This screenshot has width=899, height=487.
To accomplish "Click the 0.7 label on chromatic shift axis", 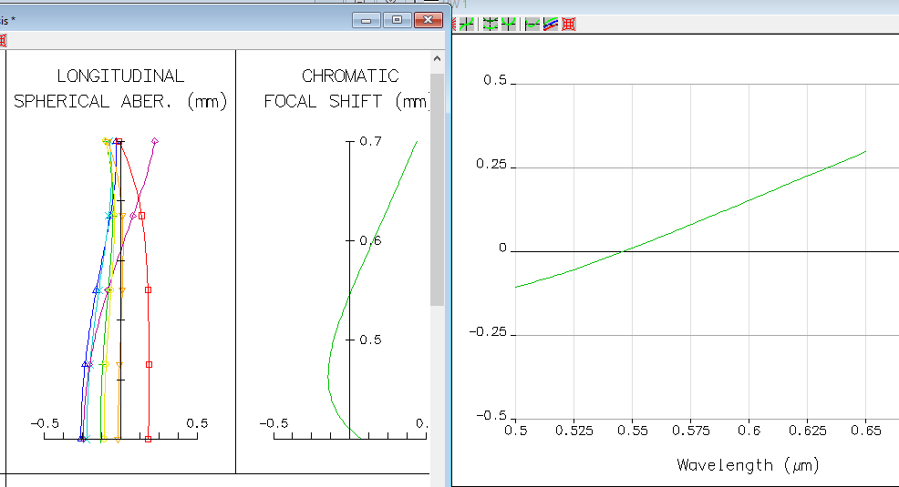I will point(370,141).
